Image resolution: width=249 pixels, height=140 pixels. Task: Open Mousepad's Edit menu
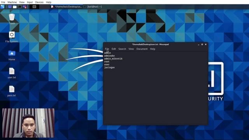click(x=114, y=49)
